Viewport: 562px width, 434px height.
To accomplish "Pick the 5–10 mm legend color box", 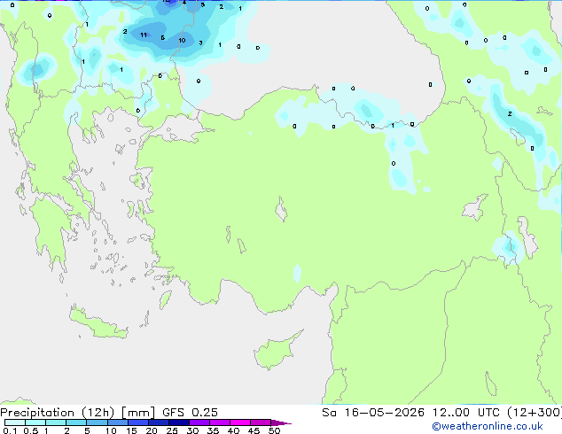I will 98,422.
